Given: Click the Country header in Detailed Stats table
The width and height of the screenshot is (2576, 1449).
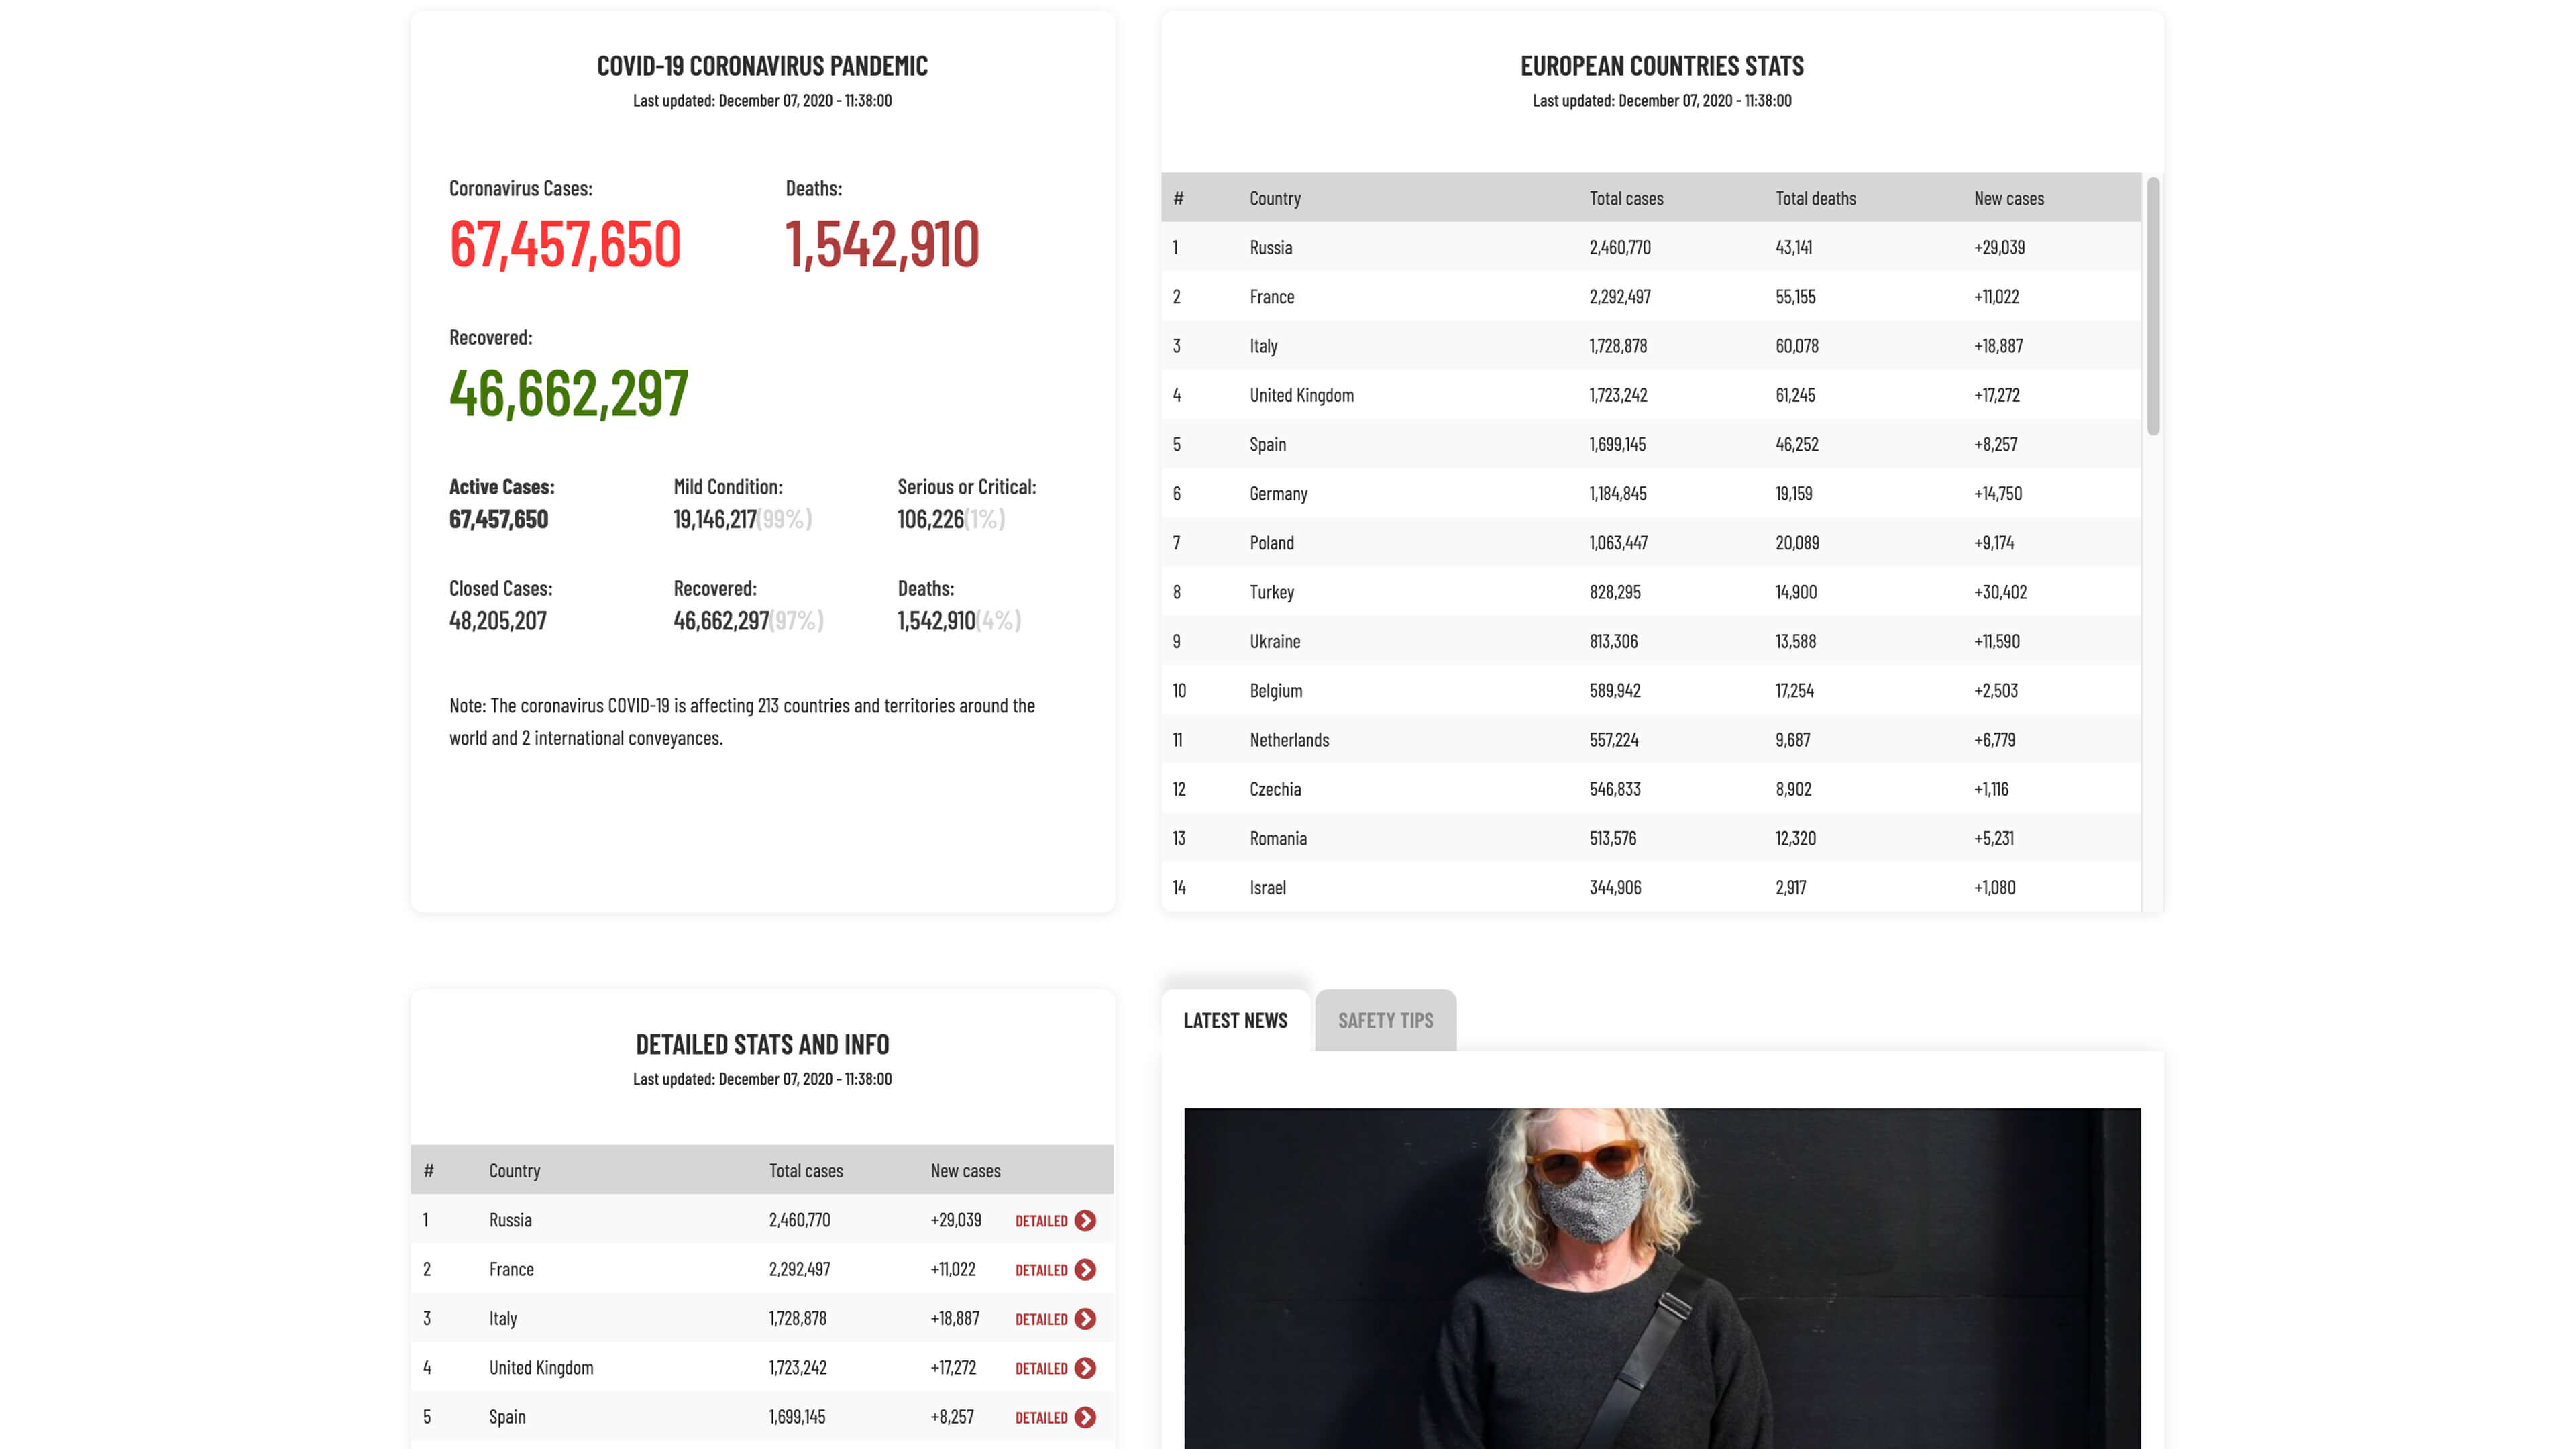Looking at the screenshot, I should coord(514,1170).
